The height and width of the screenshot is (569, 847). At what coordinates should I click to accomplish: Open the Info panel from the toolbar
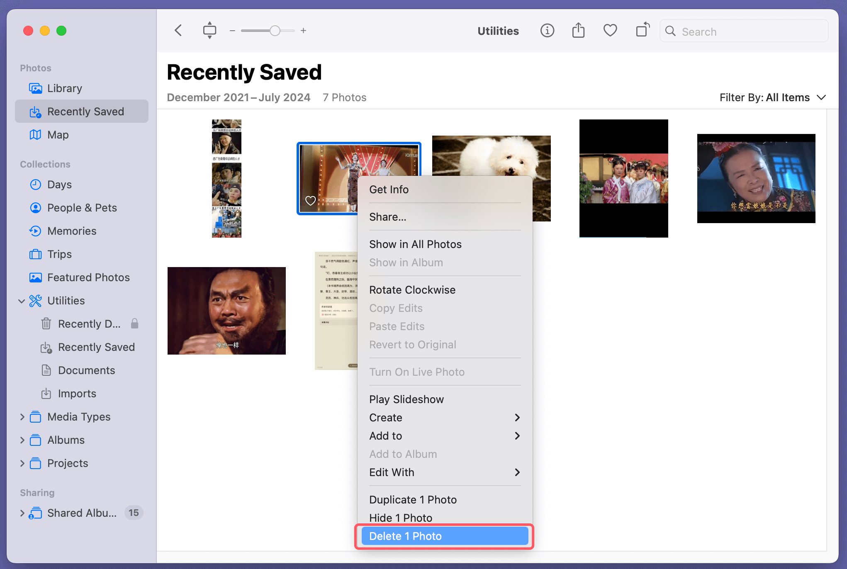[x=547, y=30]
